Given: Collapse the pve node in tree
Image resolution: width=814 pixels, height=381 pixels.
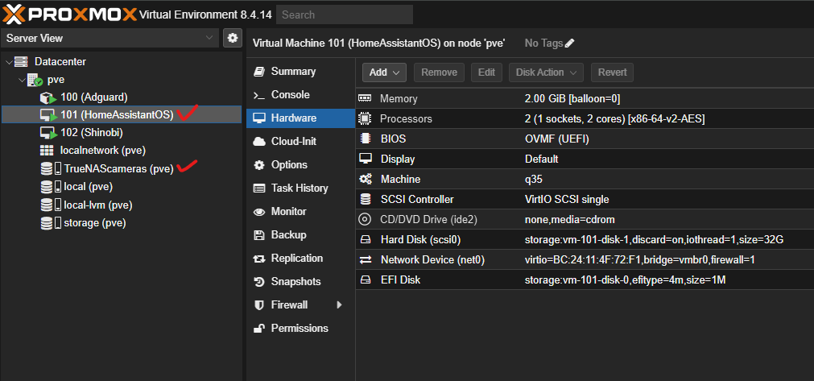Looking at the screenshot, I should click(x=21, y=80).
